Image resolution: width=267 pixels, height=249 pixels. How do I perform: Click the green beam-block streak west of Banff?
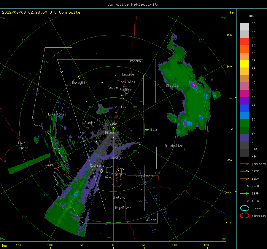click(29, 164)
